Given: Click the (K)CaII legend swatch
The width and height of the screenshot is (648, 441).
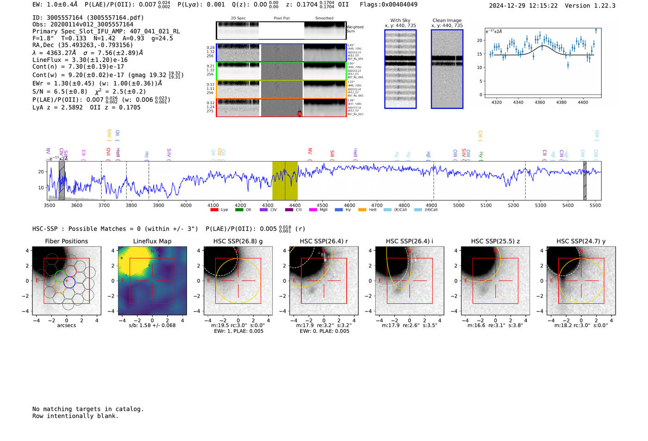Looking at the screenshot, I should (387, 210).
